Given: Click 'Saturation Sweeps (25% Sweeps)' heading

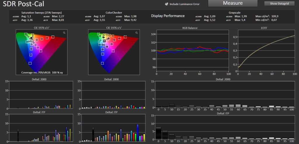Looking at the screenshot, I should tap(41, 13).
